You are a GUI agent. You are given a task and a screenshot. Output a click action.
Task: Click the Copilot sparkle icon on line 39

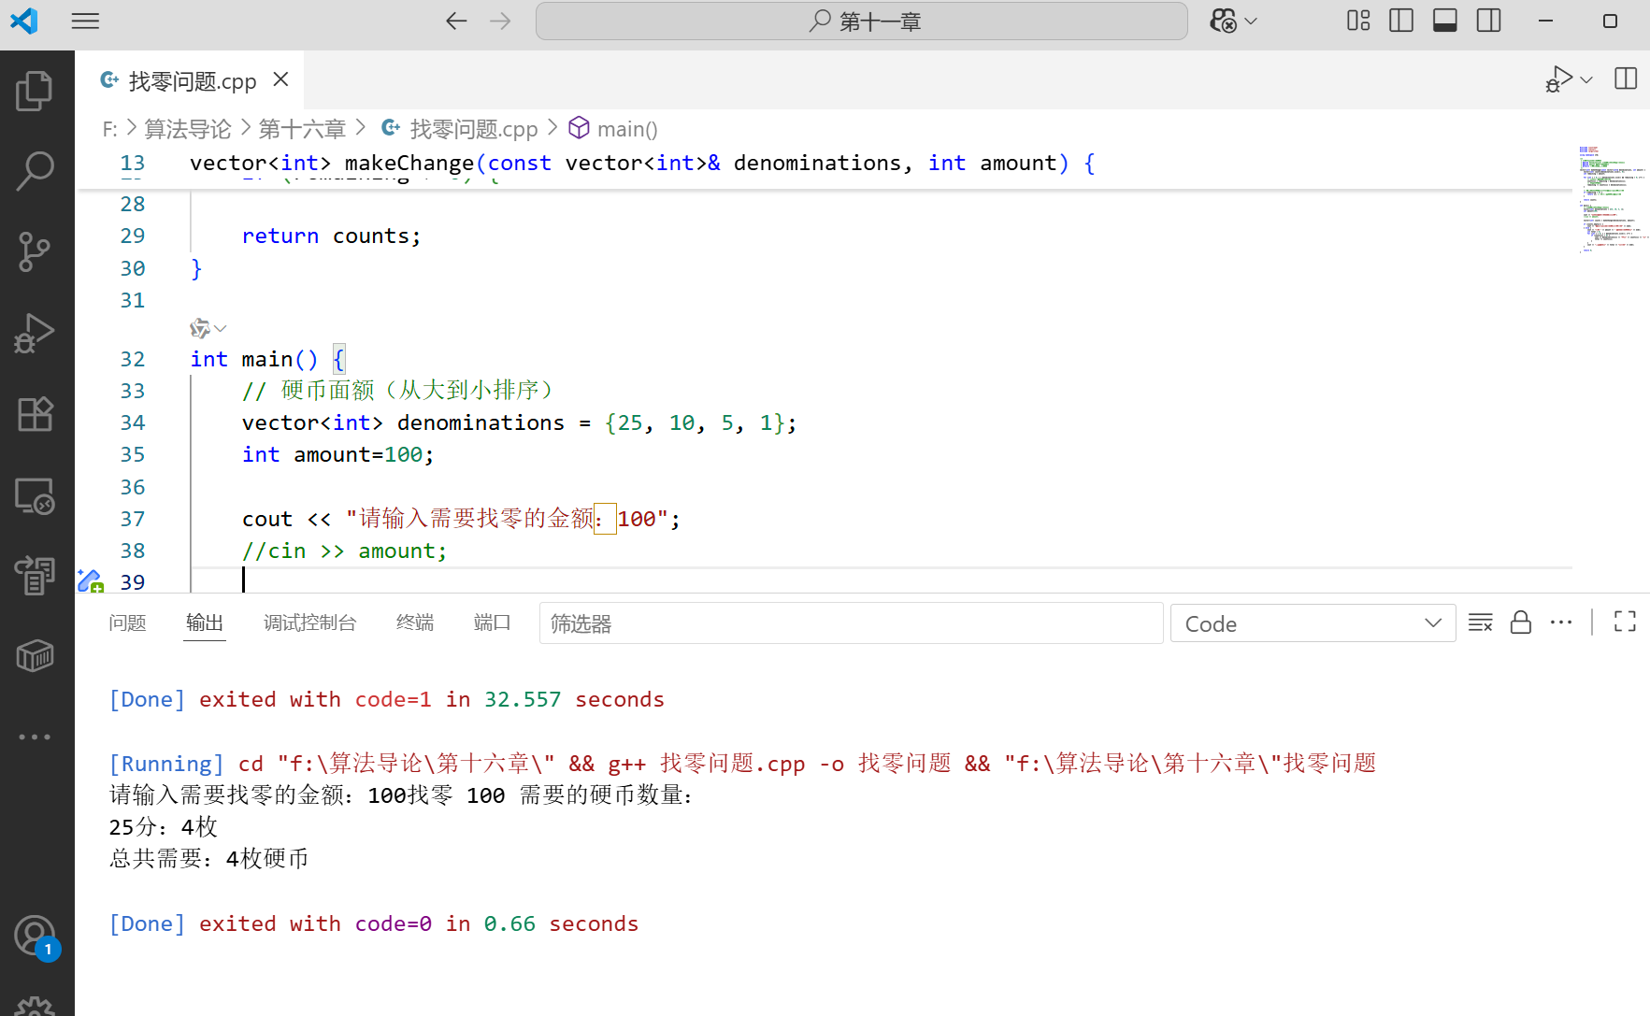pos(90,581)
